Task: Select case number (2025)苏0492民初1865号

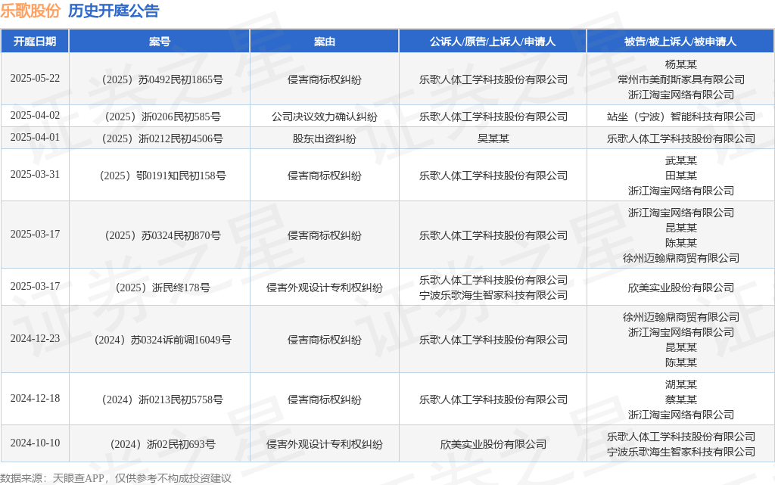Action: point(162,79)
